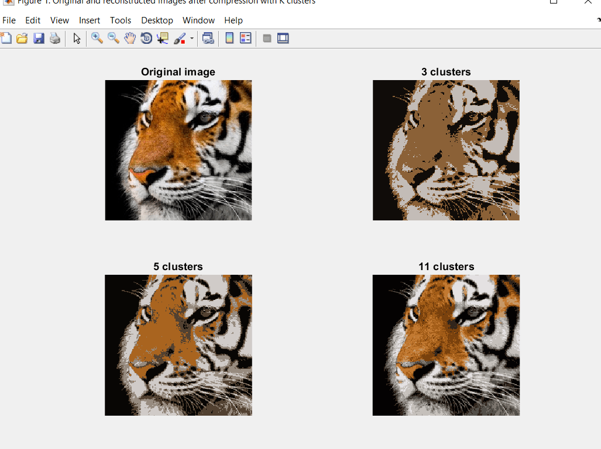Activate the Data Cursor tool
The image size is (601, 449).
163,39
